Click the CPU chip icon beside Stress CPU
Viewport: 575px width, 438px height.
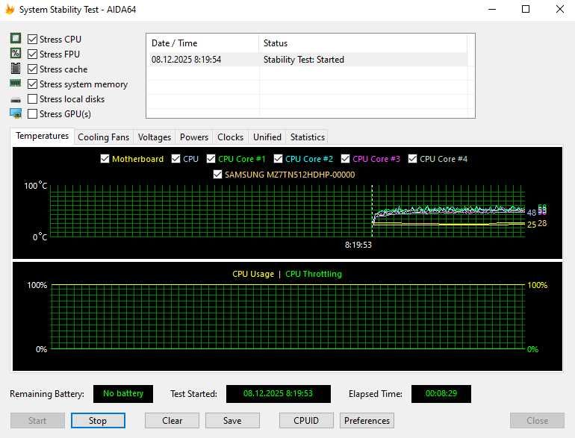[16, 39]
